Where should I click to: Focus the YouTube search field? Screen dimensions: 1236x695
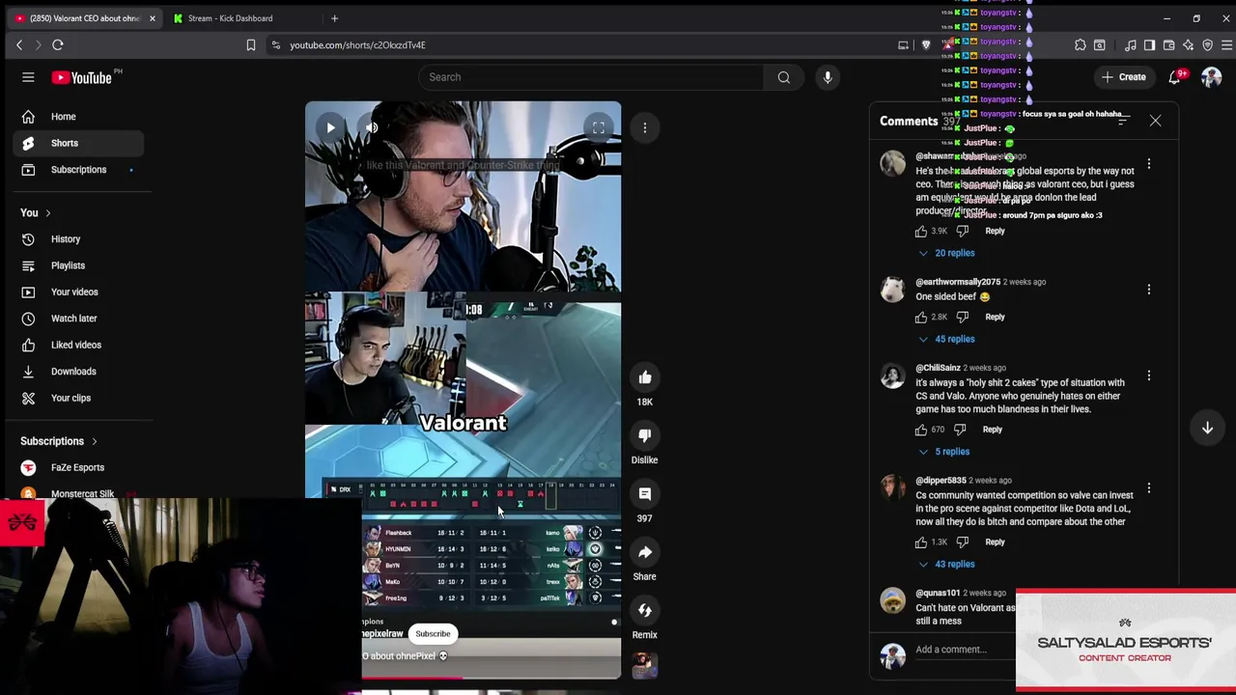click(591, 77)
